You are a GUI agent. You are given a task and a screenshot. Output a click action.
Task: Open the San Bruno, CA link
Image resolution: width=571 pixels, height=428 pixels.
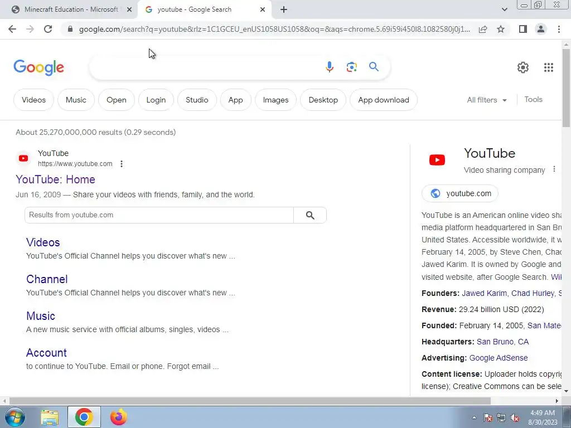coord(502,342)
